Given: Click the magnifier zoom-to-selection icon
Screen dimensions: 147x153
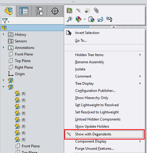Looking at the screenshot, I should tap(69, 19).
